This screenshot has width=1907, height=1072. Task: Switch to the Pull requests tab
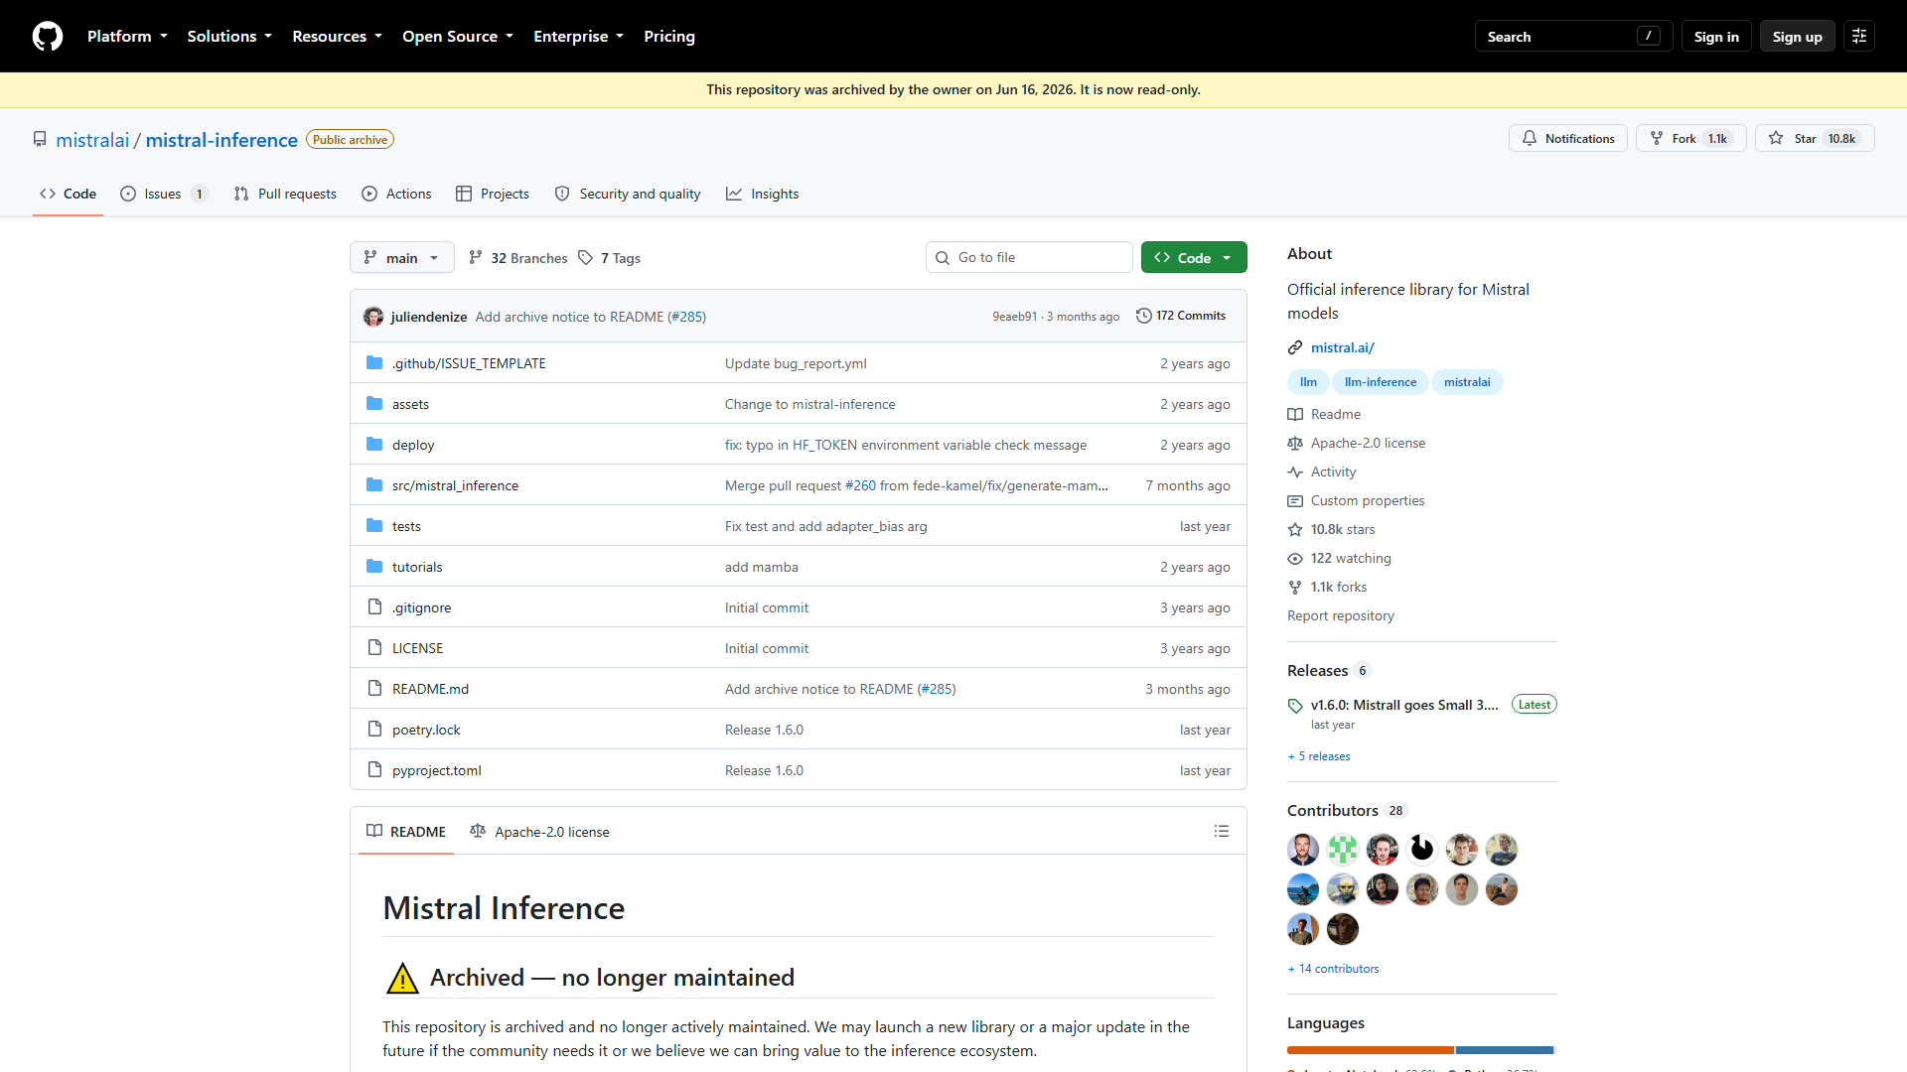click(285, 194)
